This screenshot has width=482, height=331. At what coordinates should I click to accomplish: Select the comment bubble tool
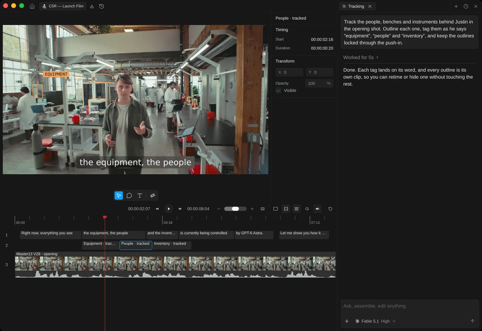pyautogui.click(x=129, y=195)
